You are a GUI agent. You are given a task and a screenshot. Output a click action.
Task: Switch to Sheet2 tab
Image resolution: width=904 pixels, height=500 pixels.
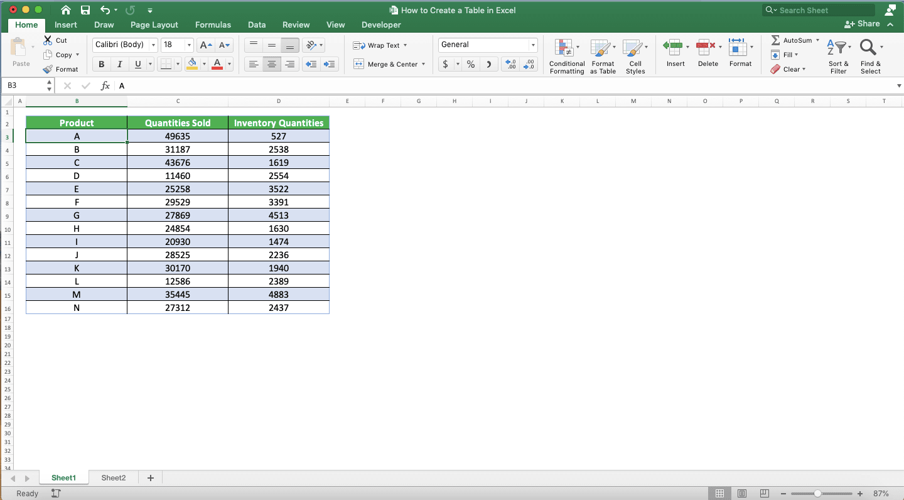click(114, 478)
